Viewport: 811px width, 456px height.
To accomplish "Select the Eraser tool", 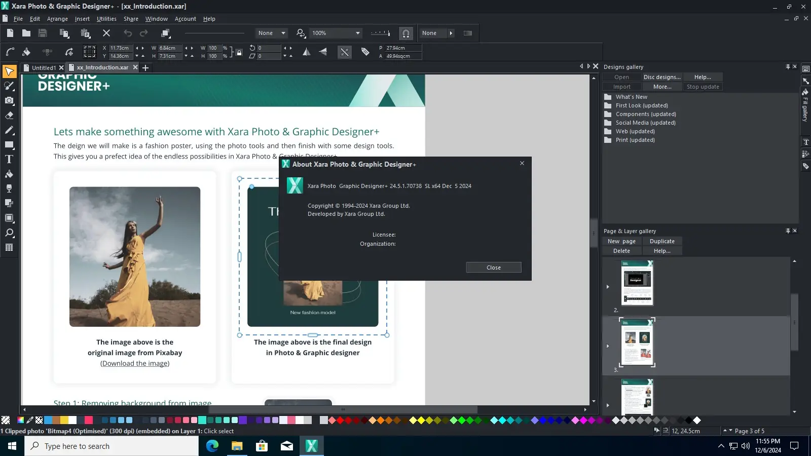I will 9,116.
